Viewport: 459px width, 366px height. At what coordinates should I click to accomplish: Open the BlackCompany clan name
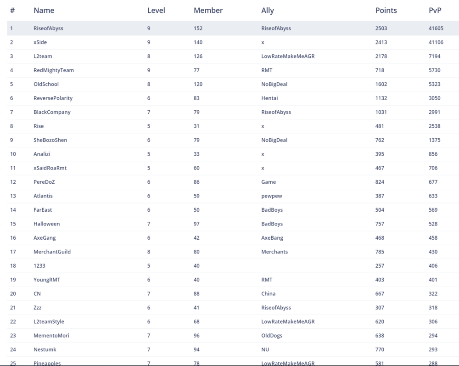pos(52,112)
